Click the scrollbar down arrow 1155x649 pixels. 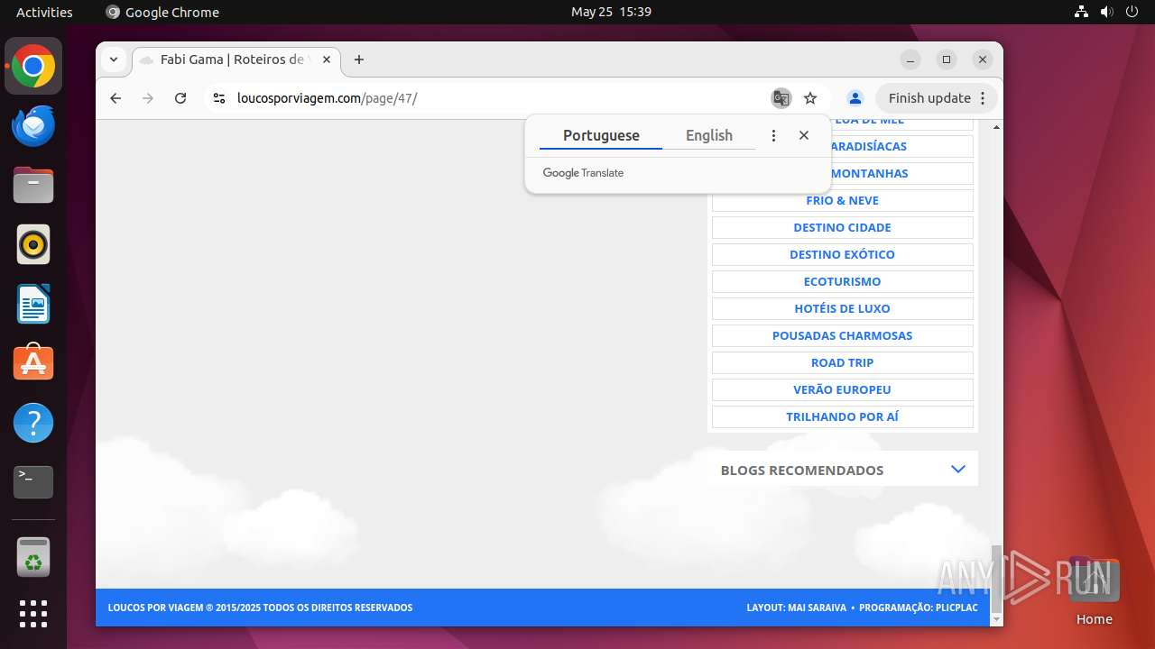(x=996, y=620)
